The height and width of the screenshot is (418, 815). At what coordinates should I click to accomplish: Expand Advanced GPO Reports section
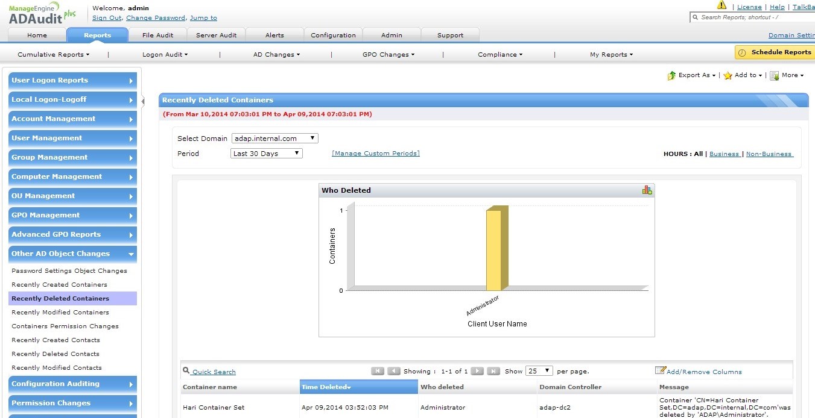[73, 235]
